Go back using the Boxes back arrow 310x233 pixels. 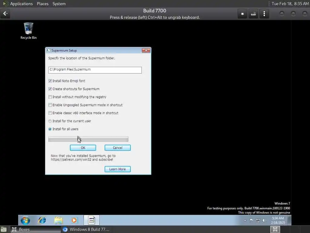point(5,14)
